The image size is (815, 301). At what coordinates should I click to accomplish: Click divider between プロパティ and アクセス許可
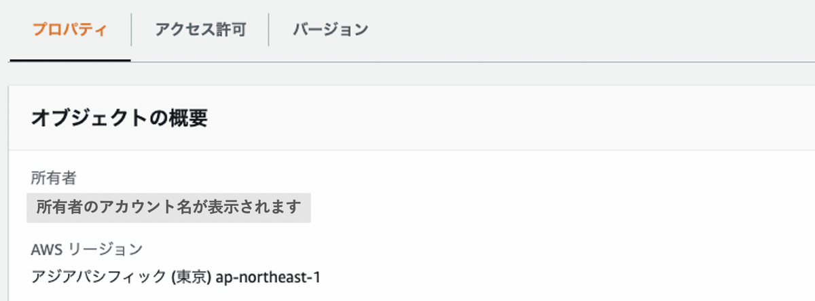[131, 31]
